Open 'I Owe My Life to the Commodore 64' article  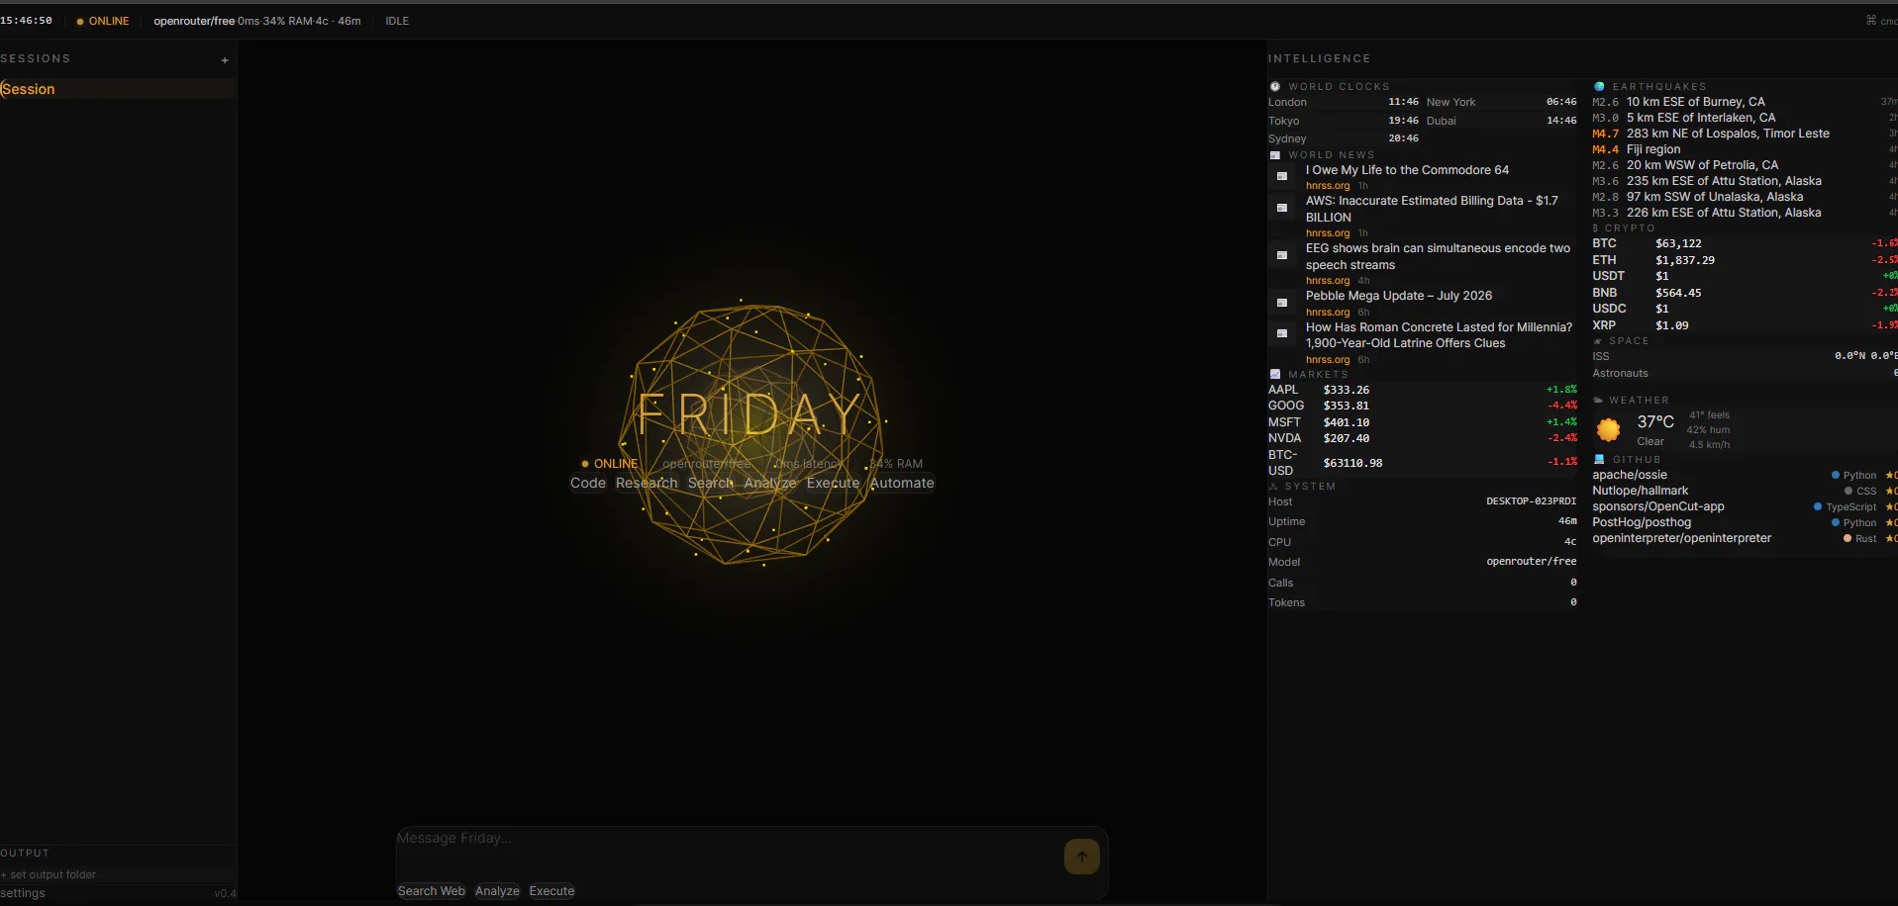tap(1407, 170)
